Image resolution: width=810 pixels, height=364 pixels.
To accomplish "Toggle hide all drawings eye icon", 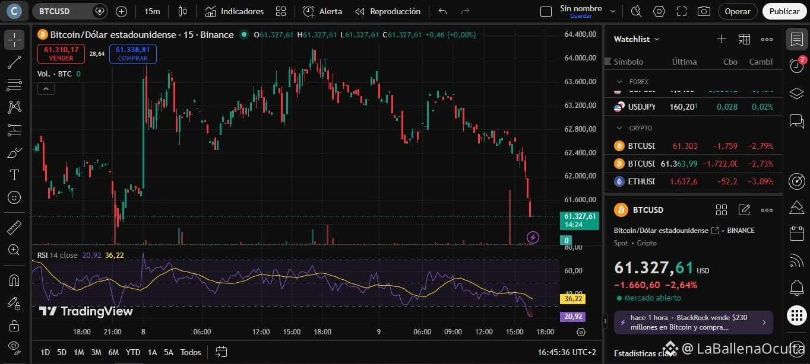I will click(14, 347).
